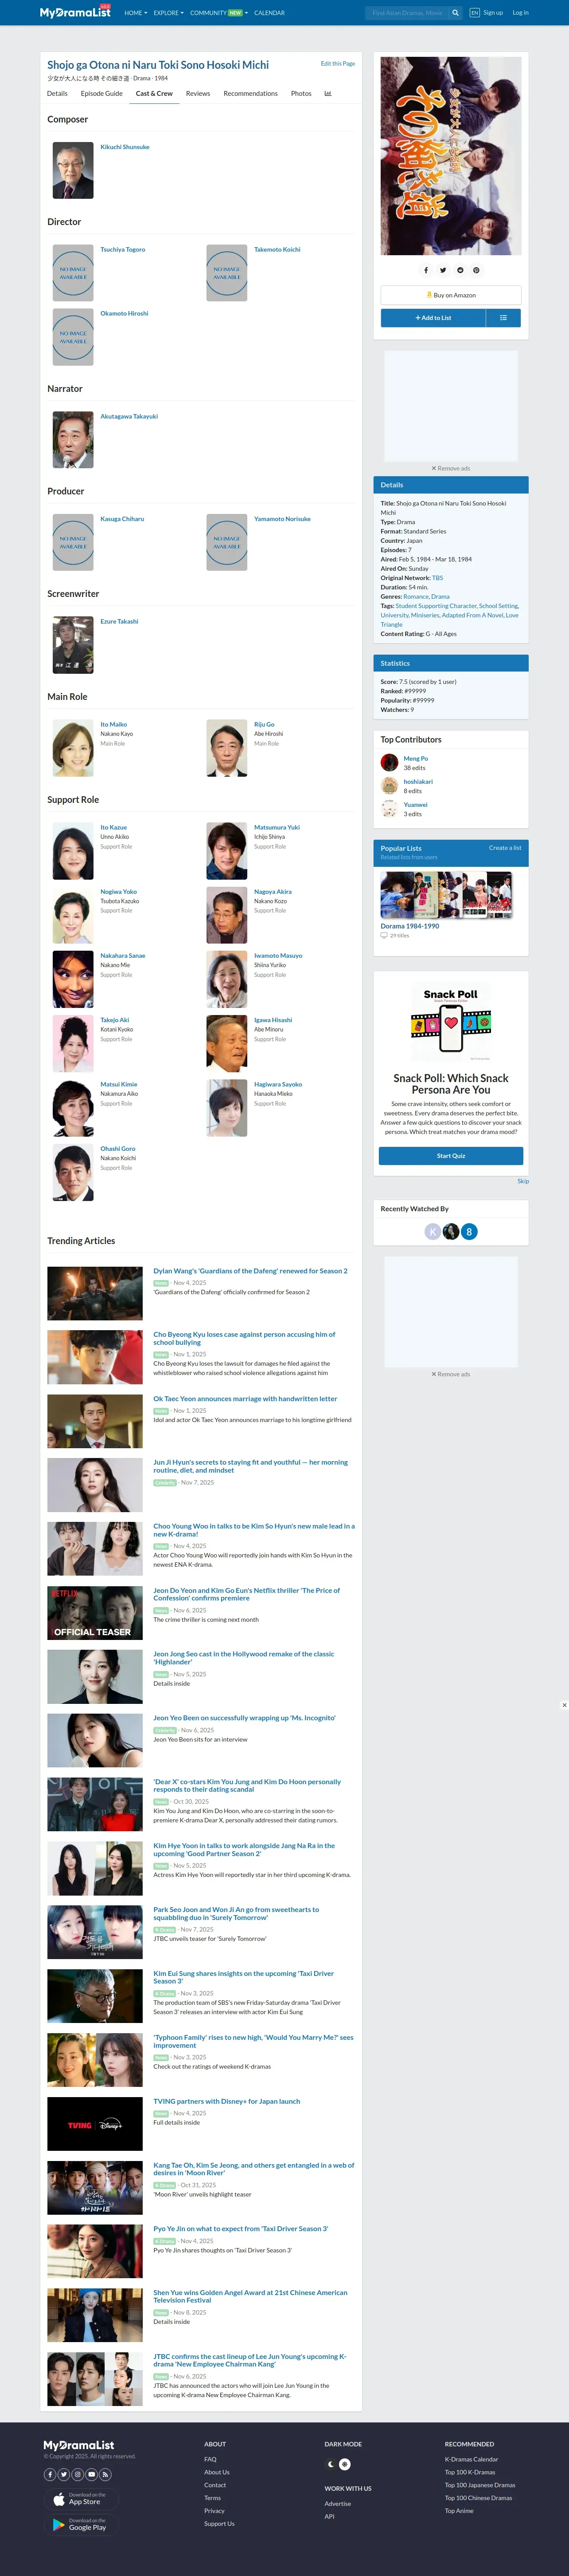This screenshot has width=569, height=2576.
Task: Share on Twitter icon under poster
Action: tap(443, 270)
